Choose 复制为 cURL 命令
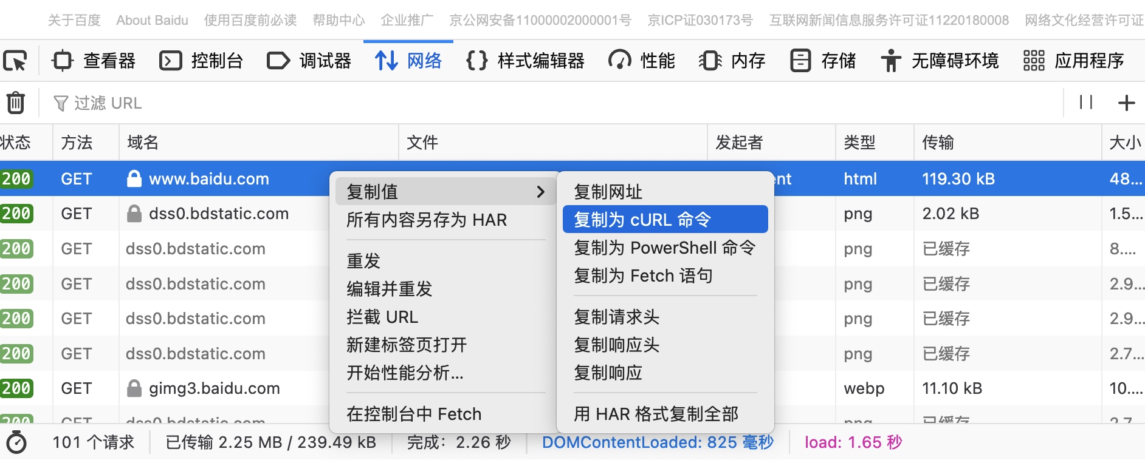Screen dimensions: 1145x460 coord(665,220)
